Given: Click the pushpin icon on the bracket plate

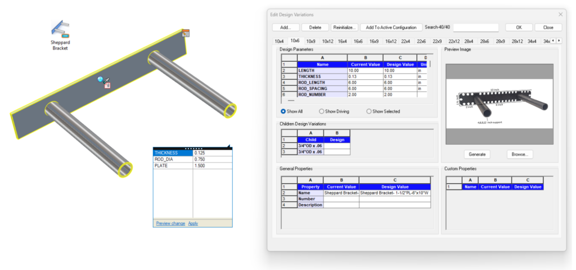Looking at the screenshot, I should point(107,80).
